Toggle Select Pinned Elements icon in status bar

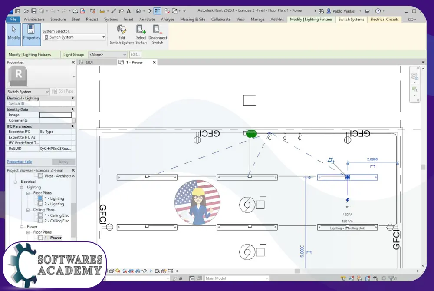pyautogui.click(x=359, y=278)
